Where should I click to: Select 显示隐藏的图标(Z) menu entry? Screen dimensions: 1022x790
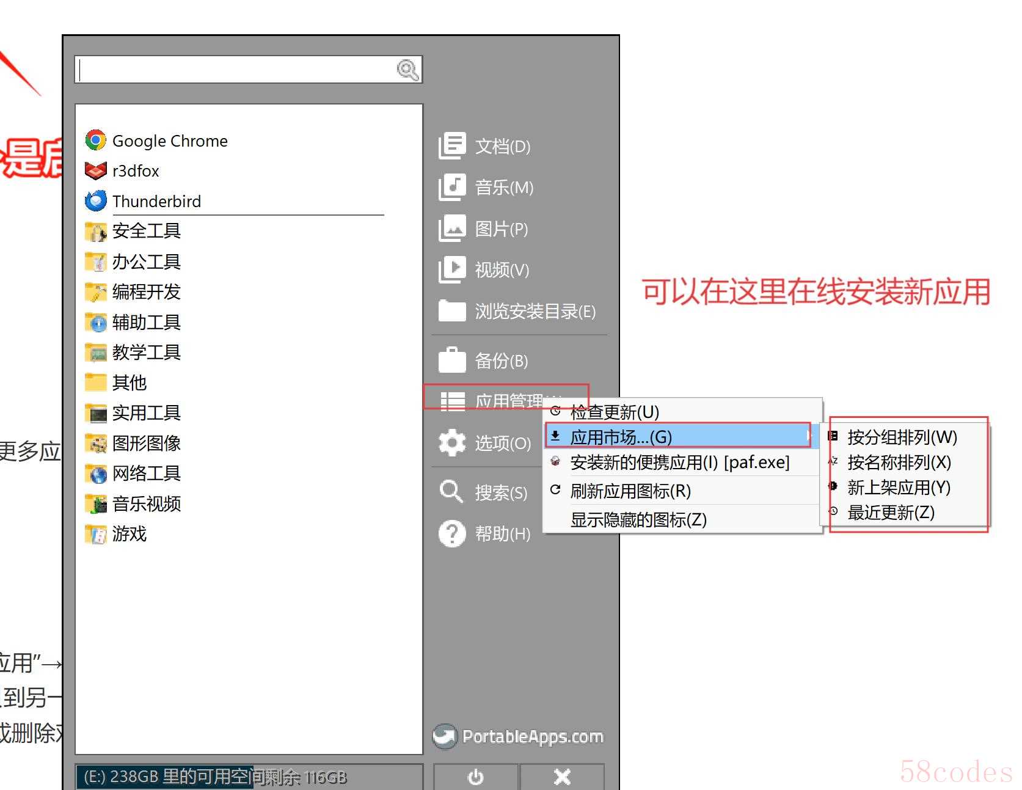point(681,519)
